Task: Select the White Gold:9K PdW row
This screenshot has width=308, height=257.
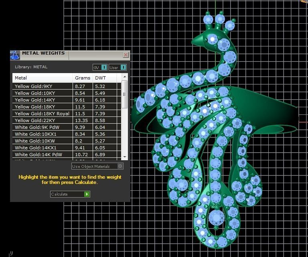Action: tap(67, 127)
